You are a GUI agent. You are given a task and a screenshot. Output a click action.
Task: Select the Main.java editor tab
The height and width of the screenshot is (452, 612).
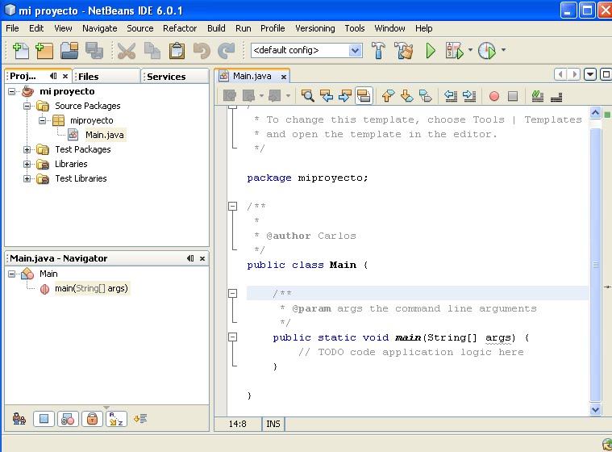point(252,76)
